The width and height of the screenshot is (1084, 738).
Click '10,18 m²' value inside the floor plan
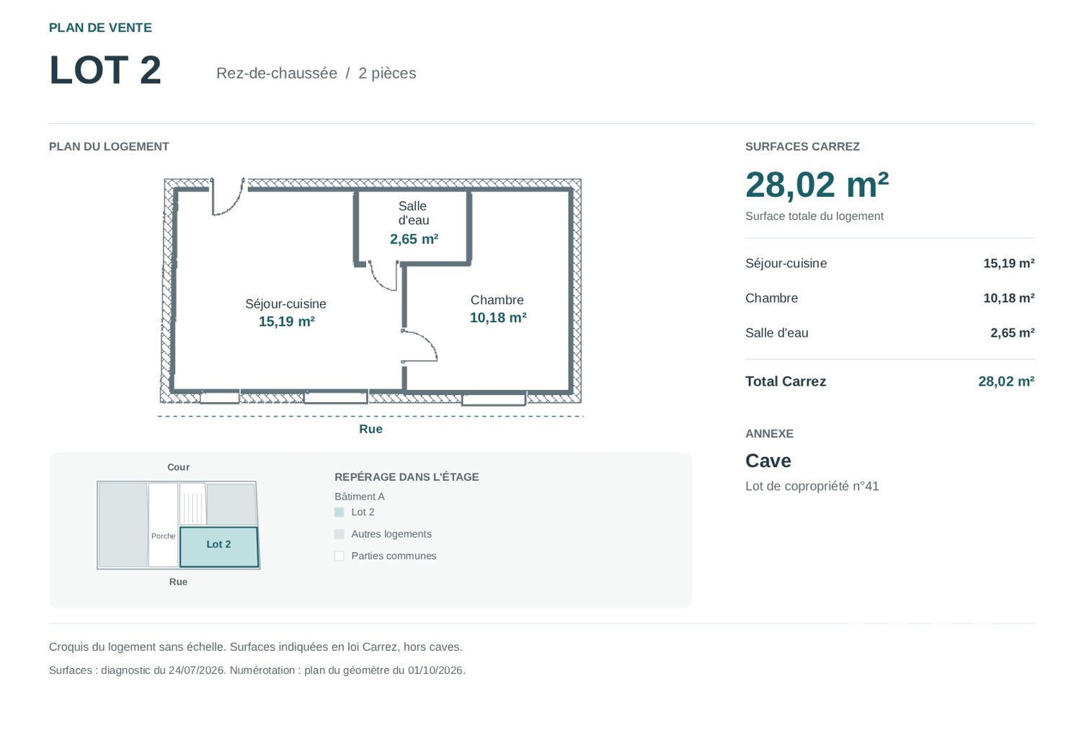(498, 318)
